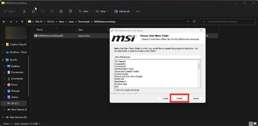This screenshot has width=258, height=126.
Task: Switch to large thumbnails view icon
Action: 255,124
